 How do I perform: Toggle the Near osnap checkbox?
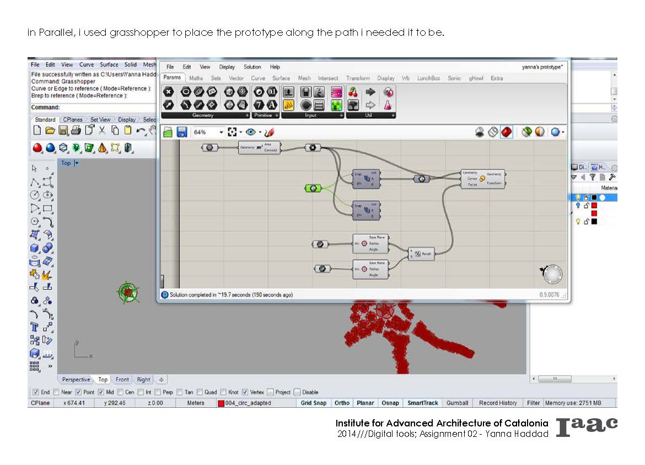coord(57,392)
